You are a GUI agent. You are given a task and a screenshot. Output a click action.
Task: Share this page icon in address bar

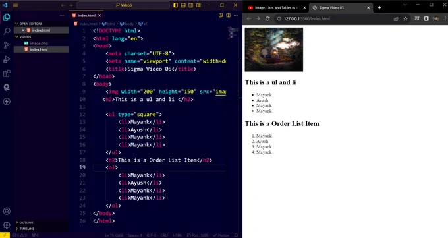pyautogui.click(x=396, y=19)
